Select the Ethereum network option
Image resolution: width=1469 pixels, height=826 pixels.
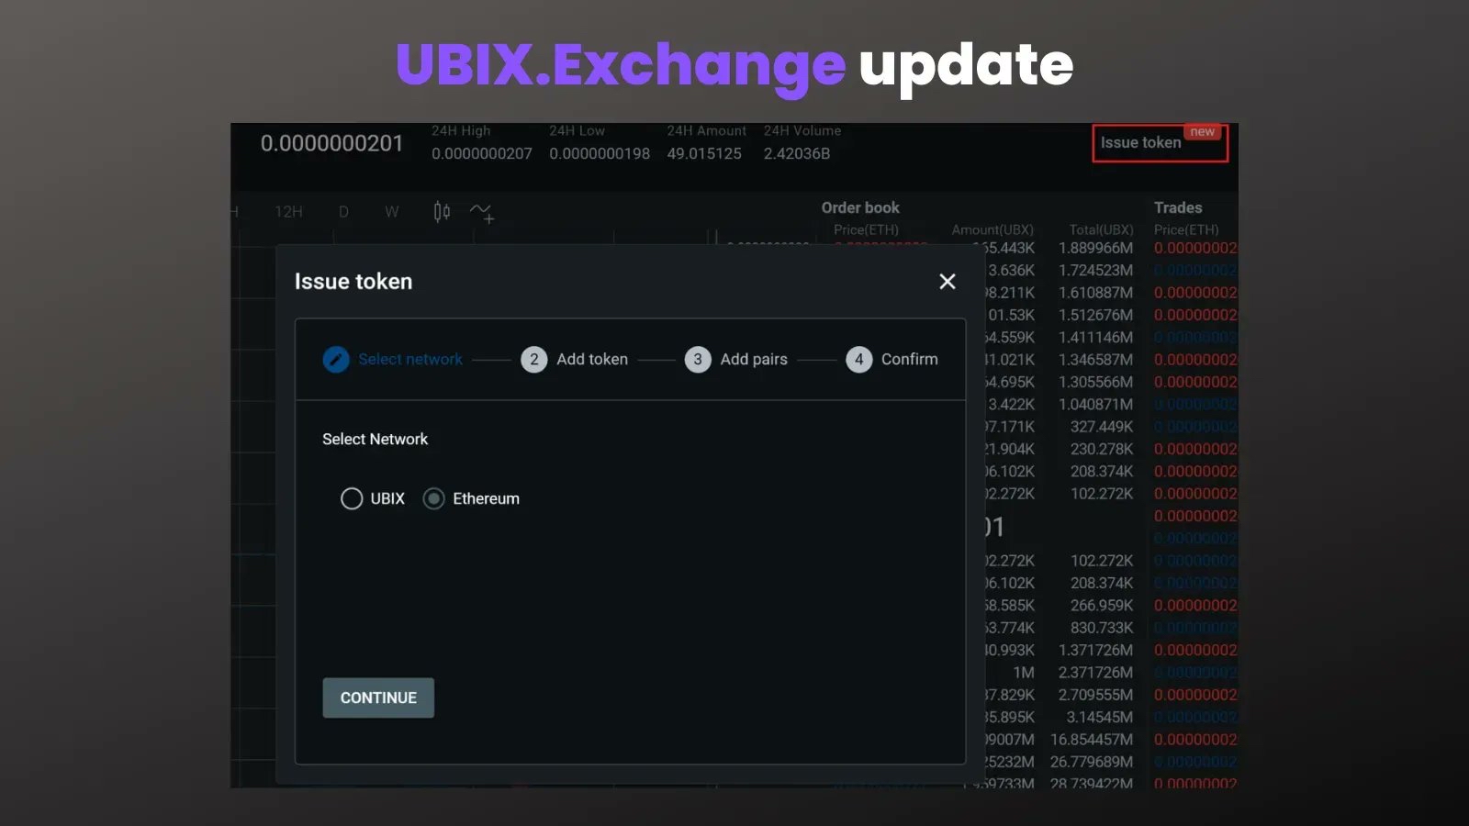pyautogui.click(x=433, y=498)
